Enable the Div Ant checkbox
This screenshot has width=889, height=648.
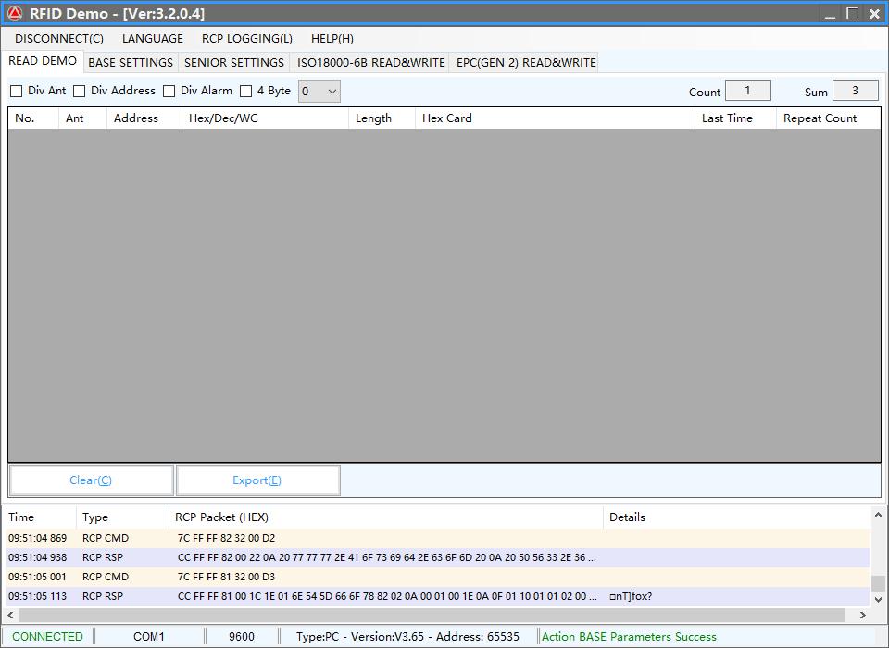tap(17, 91)
